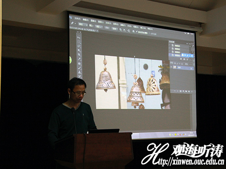Toggle the first history state checkbox
The width and height of the screenshot is (226, 169).
point(170,45)
